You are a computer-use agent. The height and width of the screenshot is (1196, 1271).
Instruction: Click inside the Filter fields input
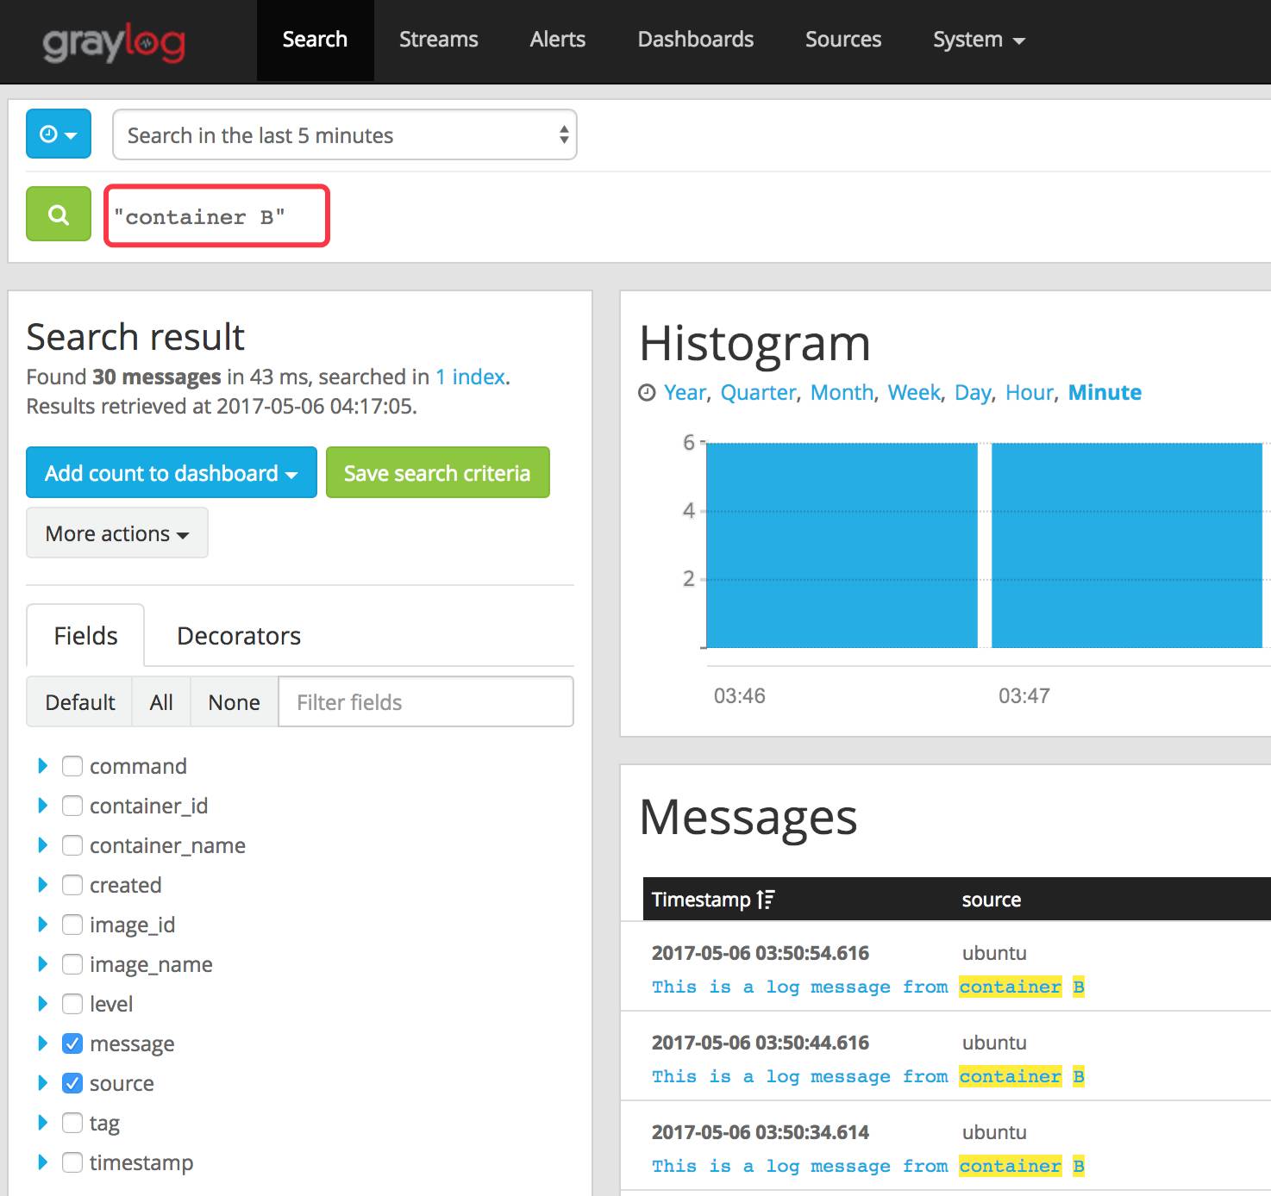[x=425, y=701]
